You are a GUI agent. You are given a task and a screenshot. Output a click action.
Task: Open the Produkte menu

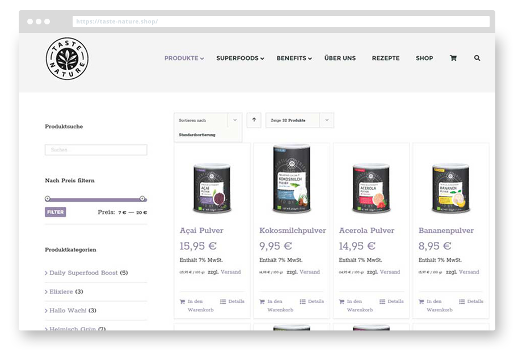(x=184, y=58)
